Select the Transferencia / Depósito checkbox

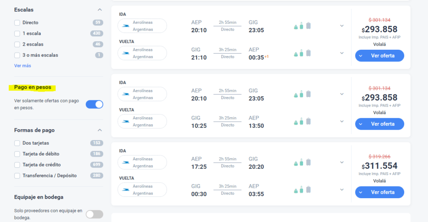click(17, 176)
